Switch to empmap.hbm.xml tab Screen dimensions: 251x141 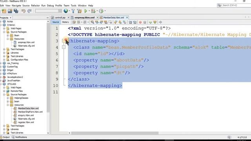coord(85,17)
